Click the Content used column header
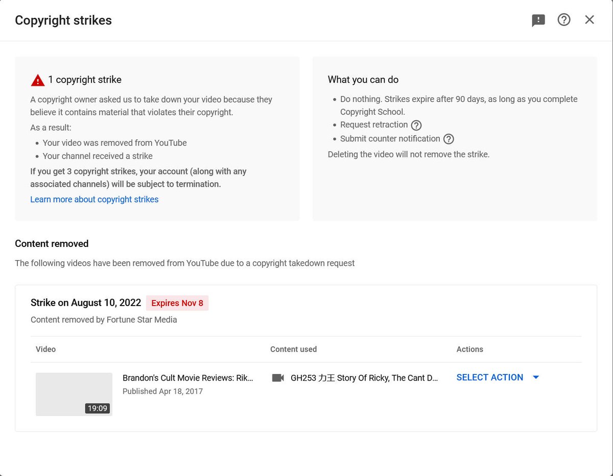 tap(294, 349)
